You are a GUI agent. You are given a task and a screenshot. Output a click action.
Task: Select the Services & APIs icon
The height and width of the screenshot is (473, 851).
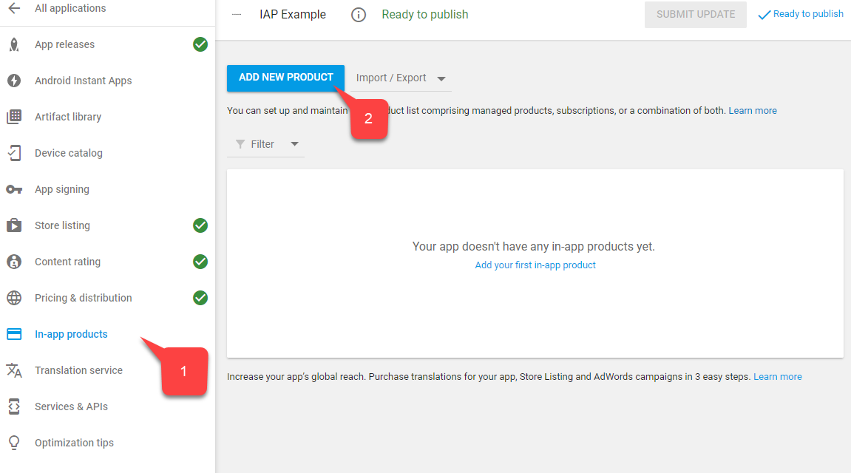tap(13, 406)
